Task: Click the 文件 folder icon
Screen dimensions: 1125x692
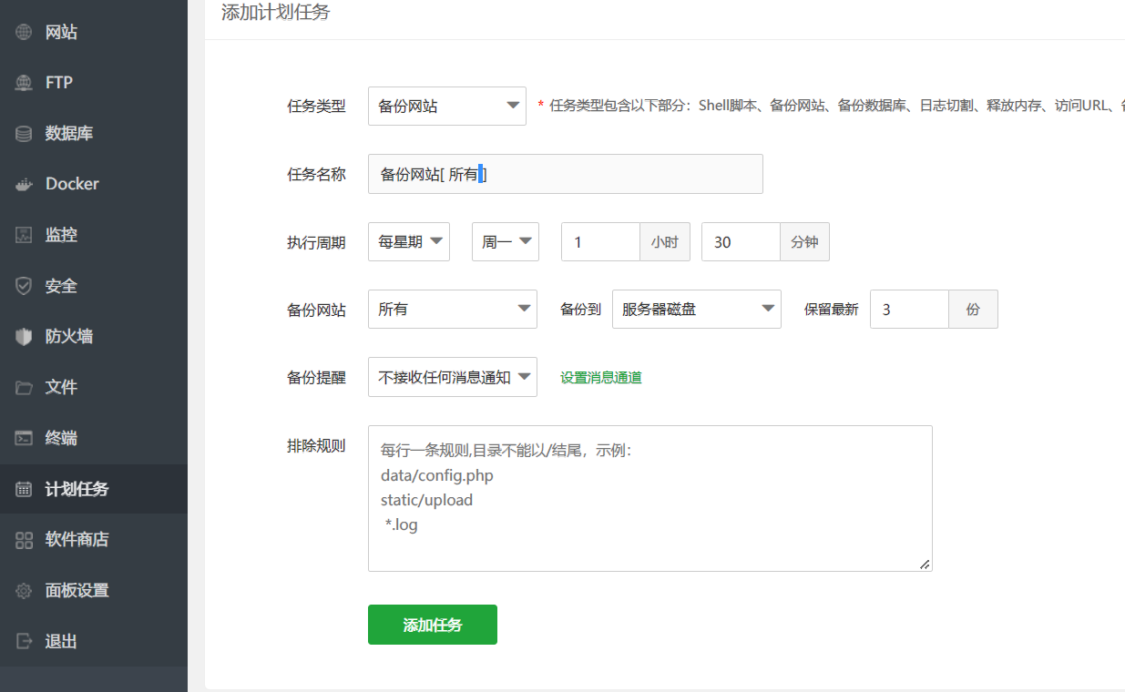Action: coord(24,388)
